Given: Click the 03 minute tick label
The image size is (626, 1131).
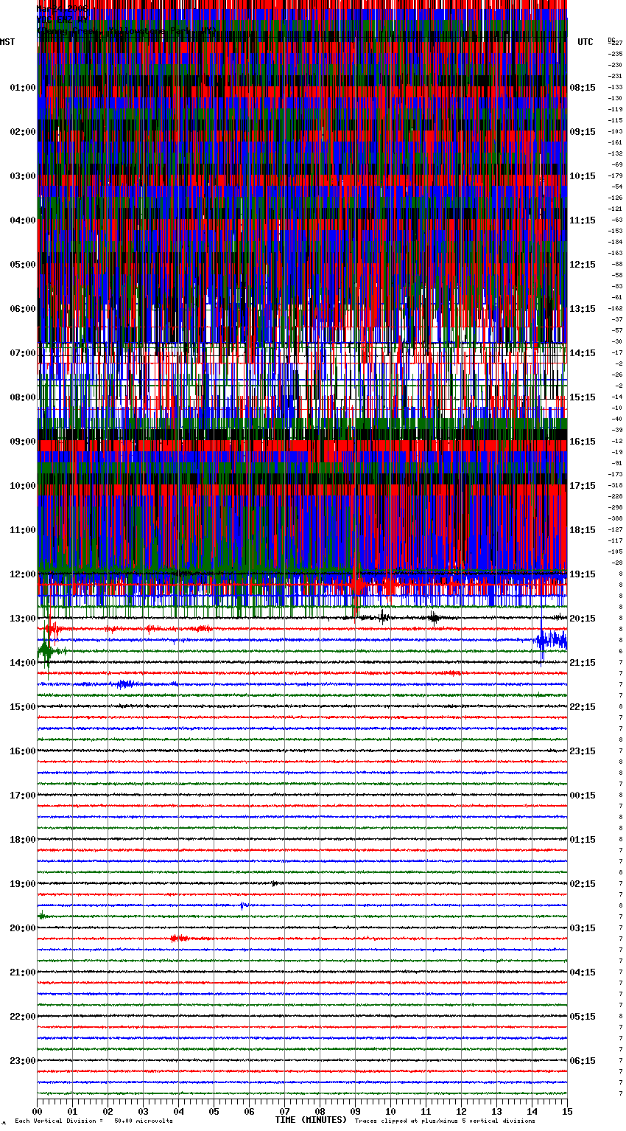Looking at the screenshot, I should tap(143, 1112).
